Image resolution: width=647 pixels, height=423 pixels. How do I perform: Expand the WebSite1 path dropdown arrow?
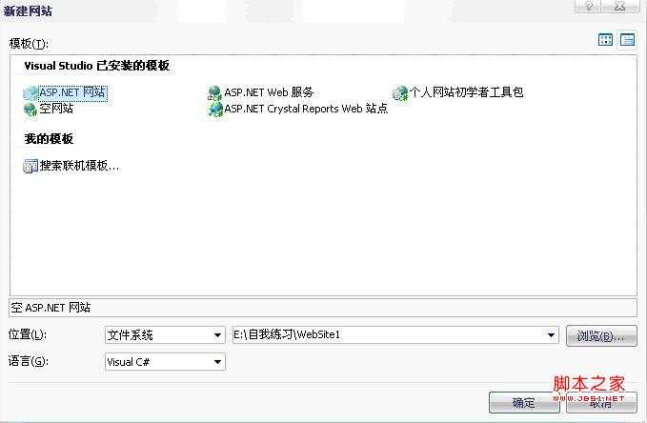551,335
